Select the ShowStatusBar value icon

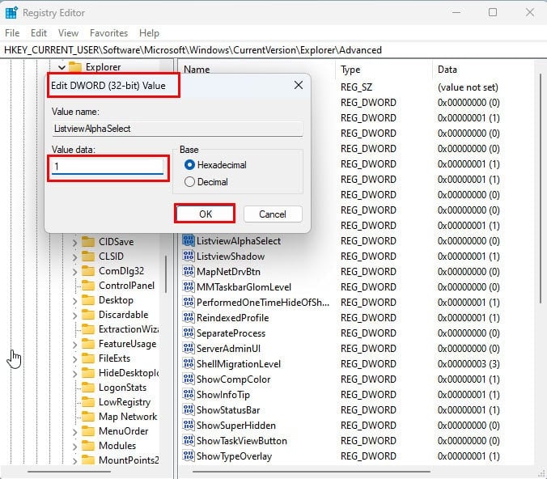point(189,409)
